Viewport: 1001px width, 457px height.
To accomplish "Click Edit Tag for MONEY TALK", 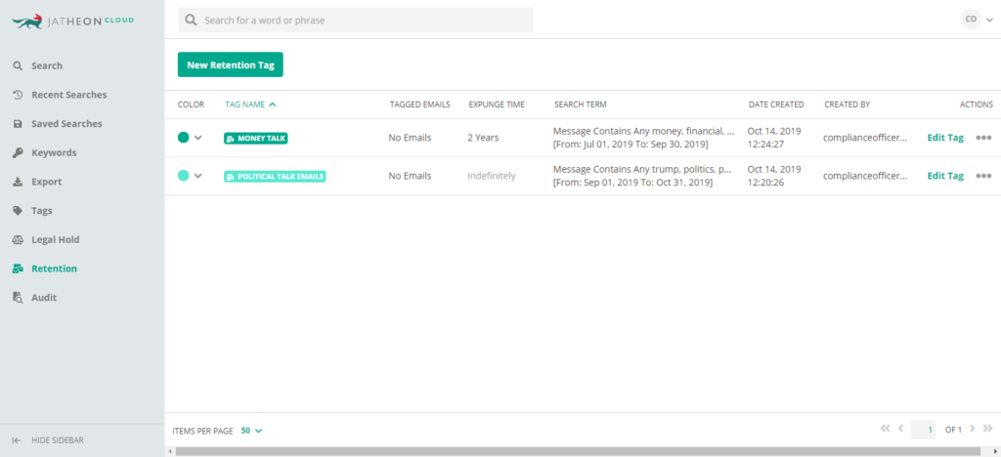I will pos(945,138).
